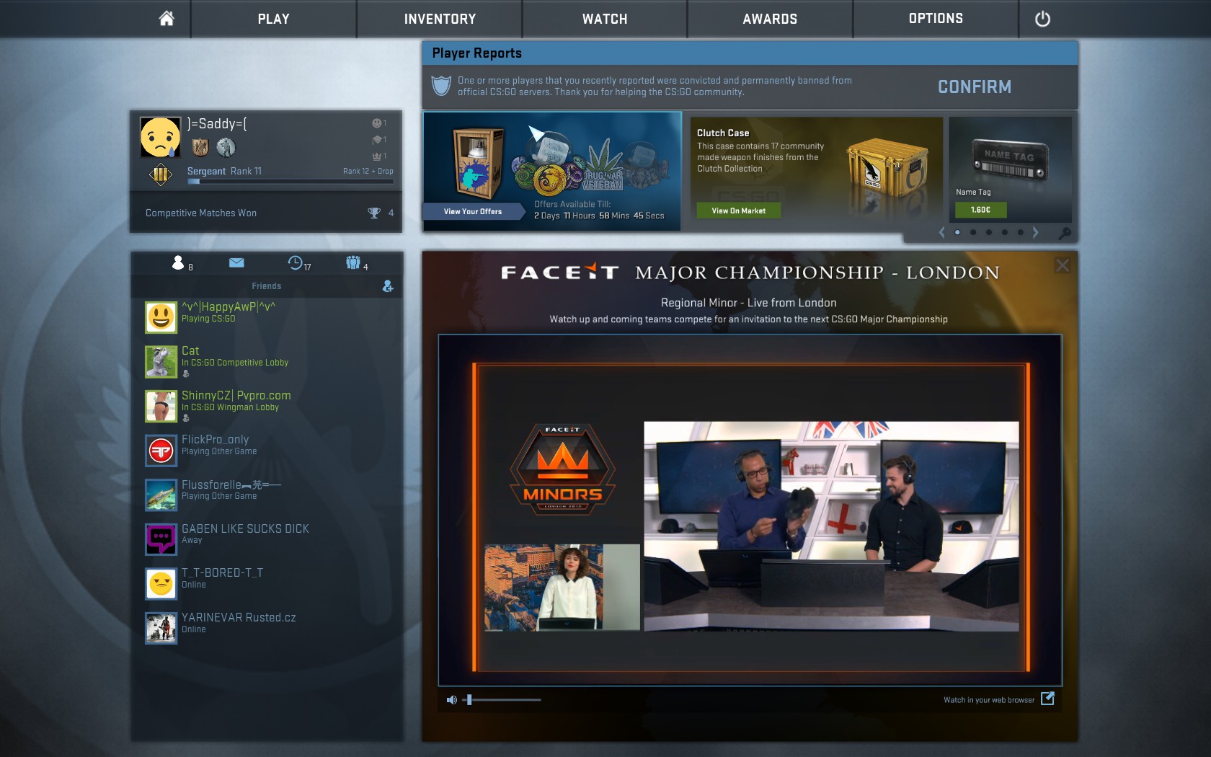Open the OPTIONS menu

[936, 19]
